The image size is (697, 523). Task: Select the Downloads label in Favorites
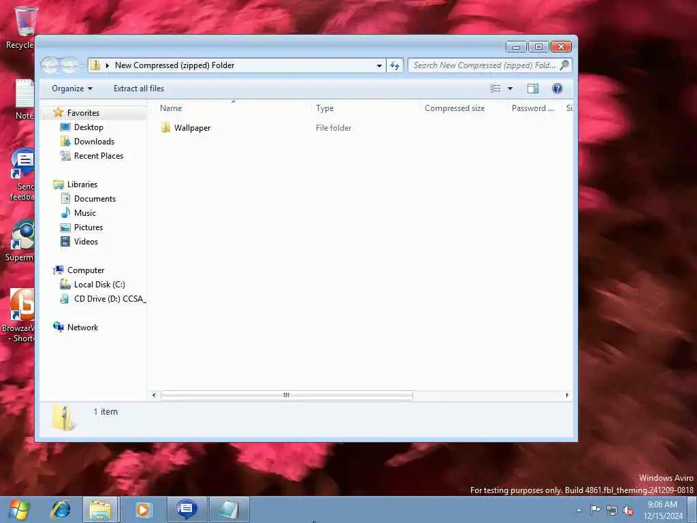click(x=94, y=142)
